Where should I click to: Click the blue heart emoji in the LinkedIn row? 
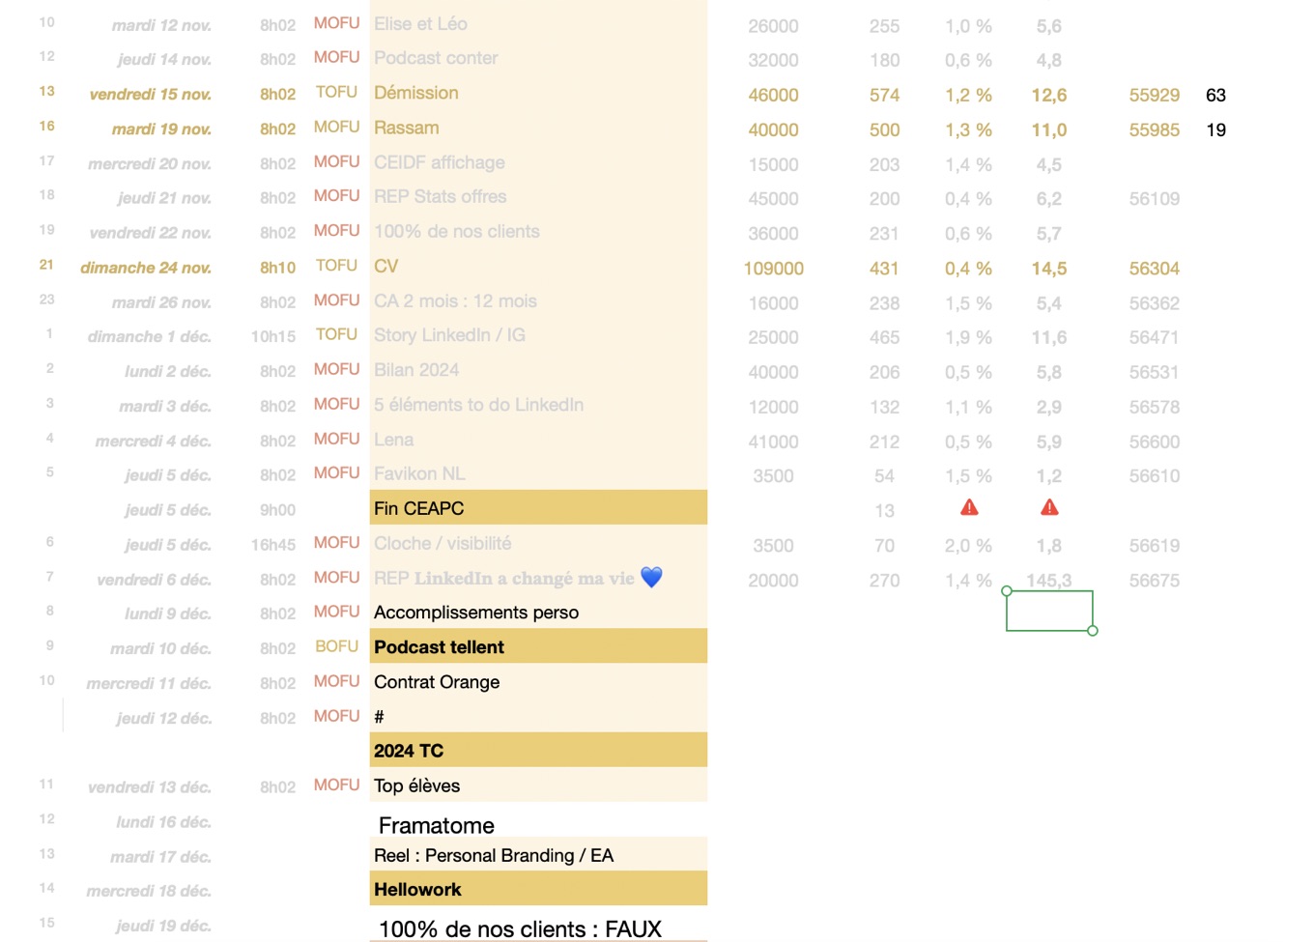tap(652, 578)
